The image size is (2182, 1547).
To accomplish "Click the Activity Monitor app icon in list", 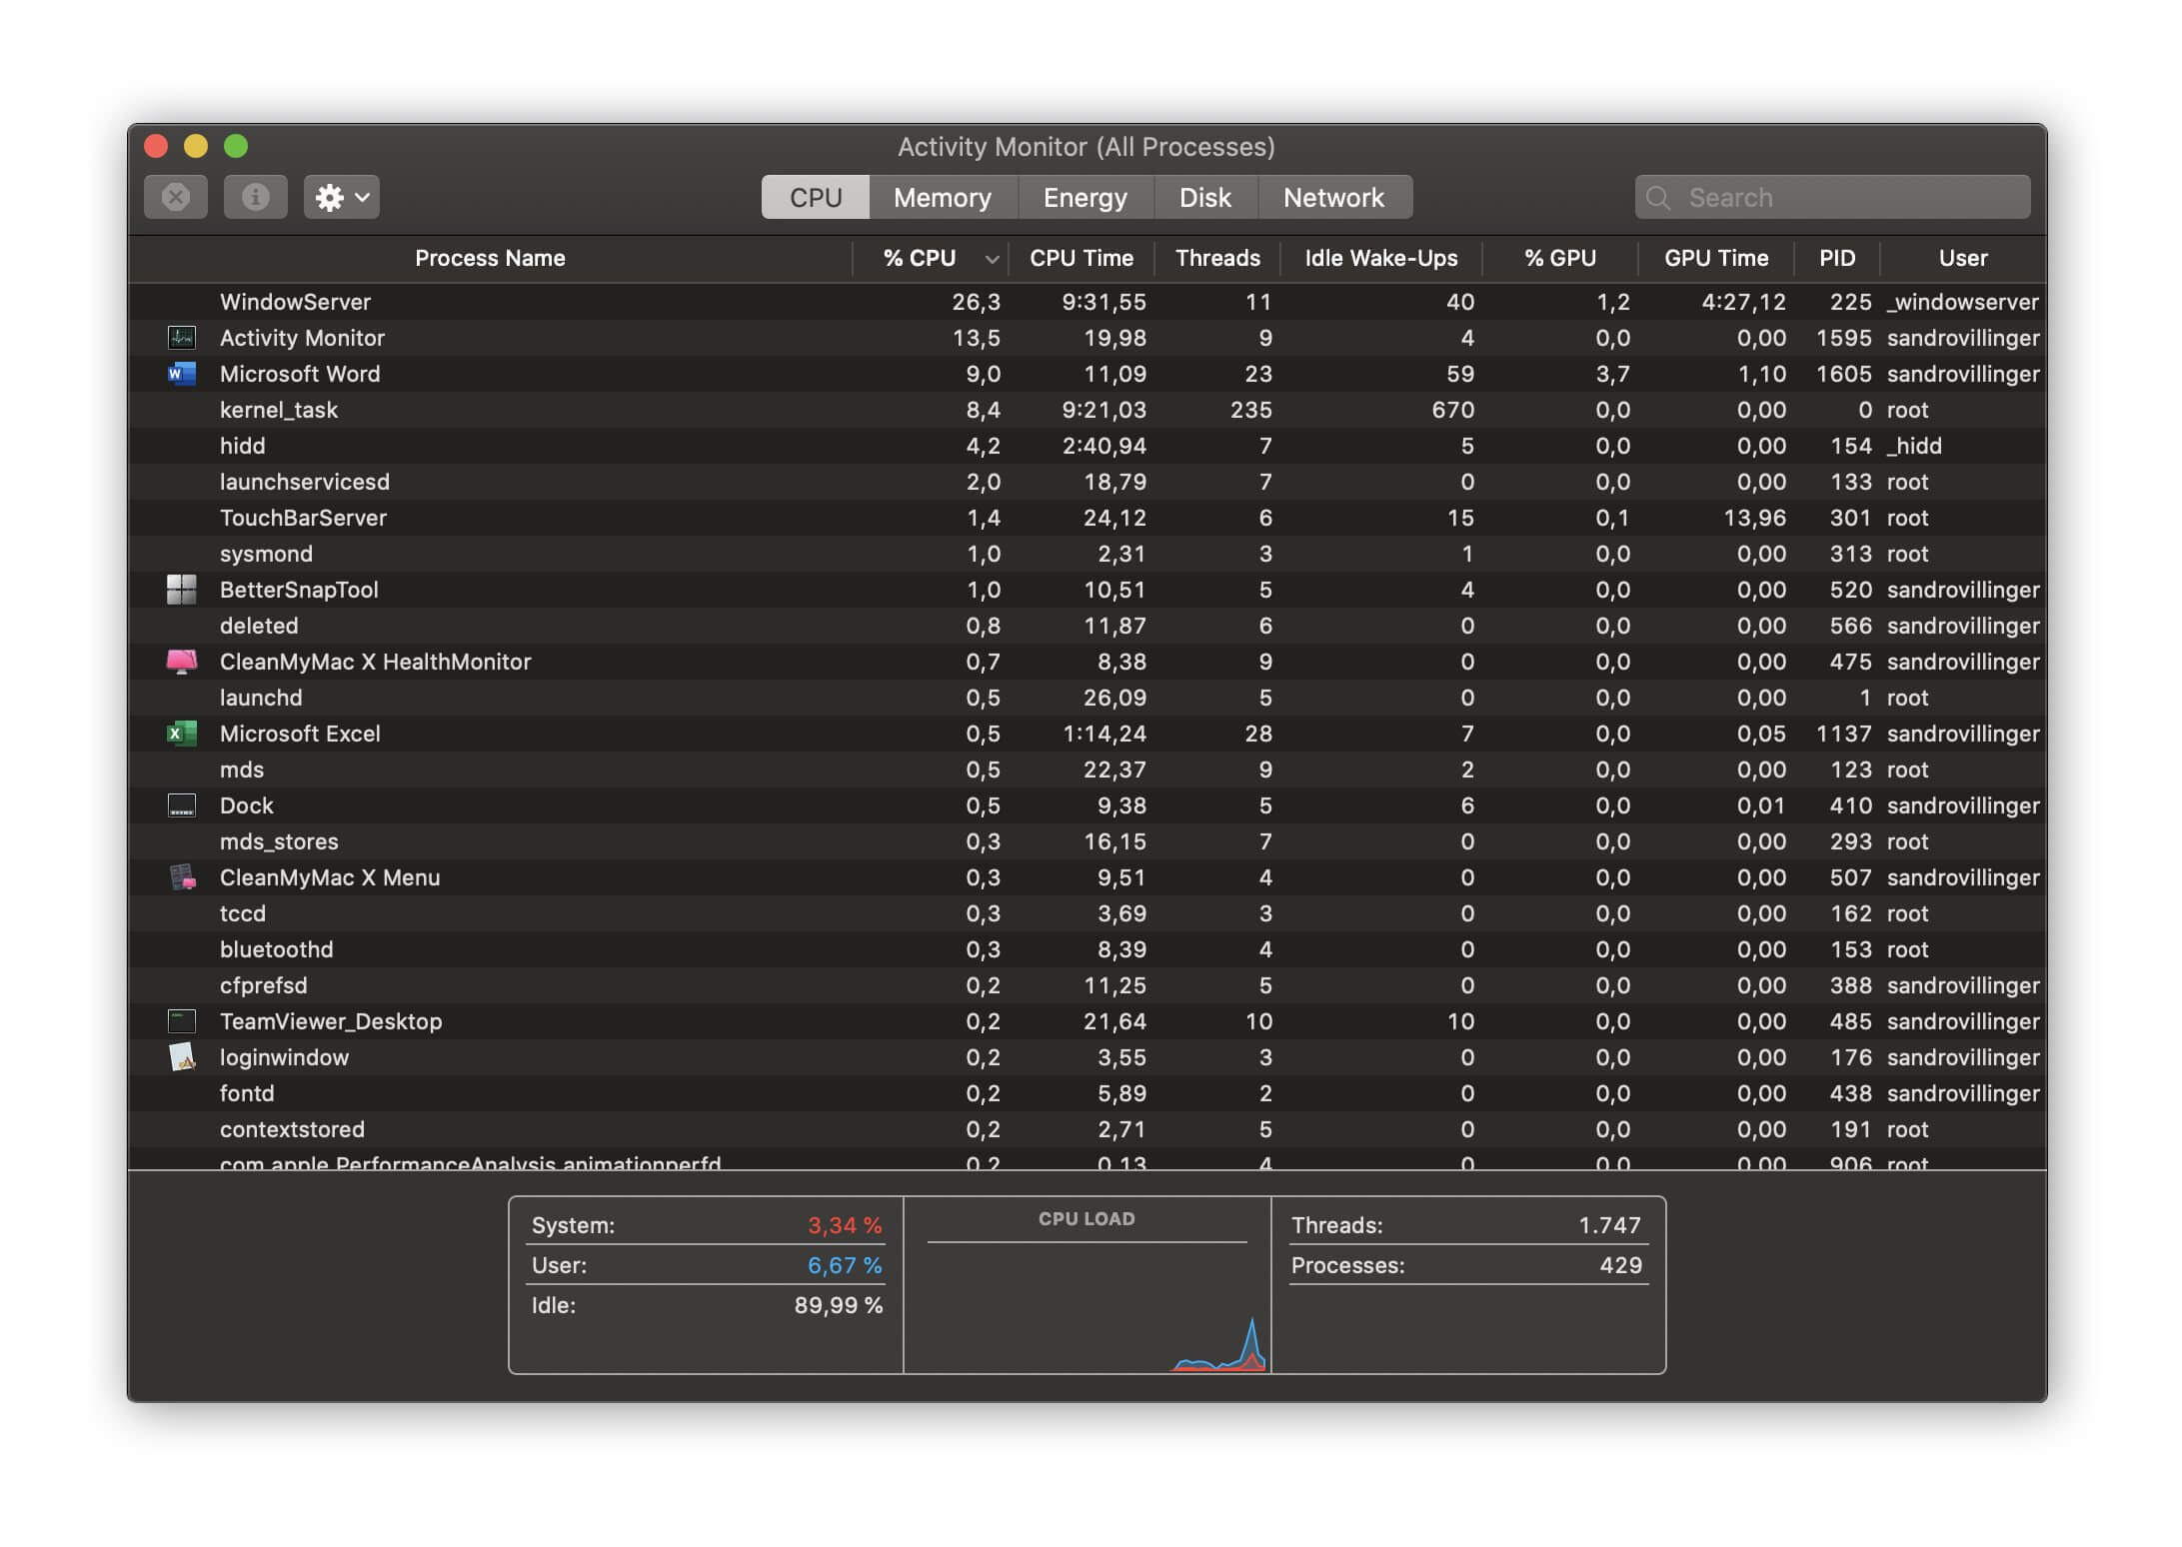I will tap(182, 338).
